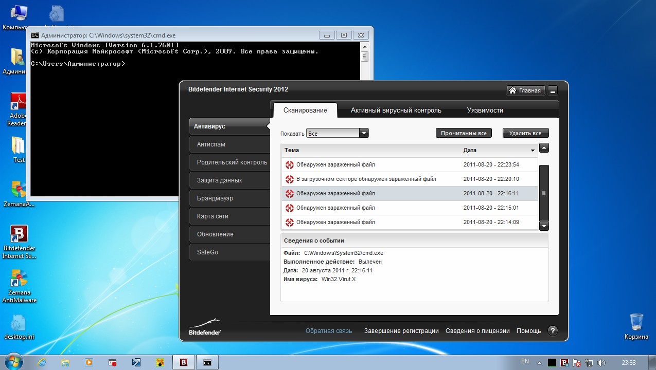Open the Windows Start menu
Viewport: 656px width, 370px height.
coord(13,362)
